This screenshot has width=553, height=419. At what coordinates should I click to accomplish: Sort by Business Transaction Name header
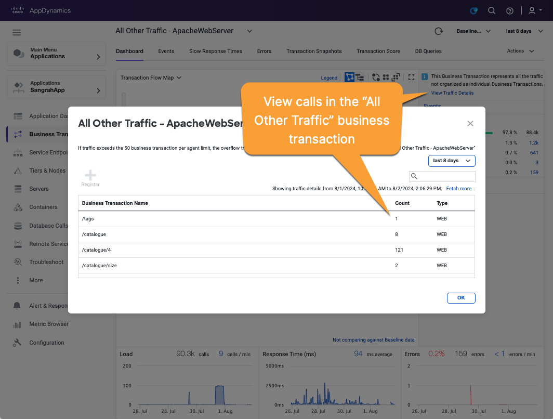115,203
